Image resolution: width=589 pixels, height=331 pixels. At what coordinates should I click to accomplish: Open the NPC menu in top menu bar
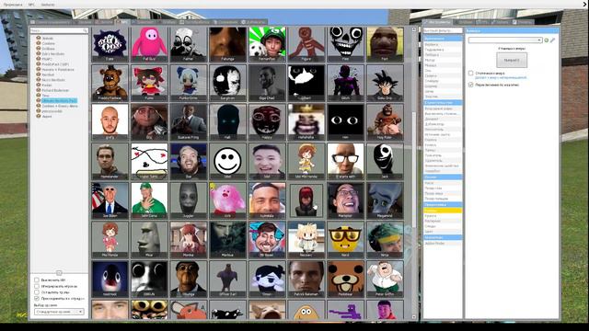(31, 5)
